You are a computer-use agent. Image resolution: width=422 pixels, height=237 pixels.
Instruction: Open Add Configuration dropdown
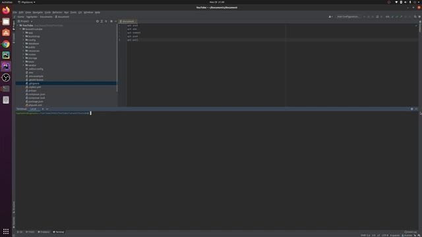click(348, 16)
